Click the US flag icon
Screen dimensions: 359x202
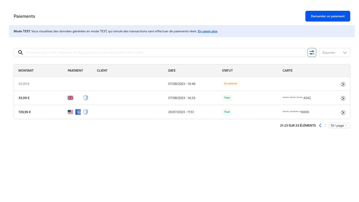click(70, 112)
